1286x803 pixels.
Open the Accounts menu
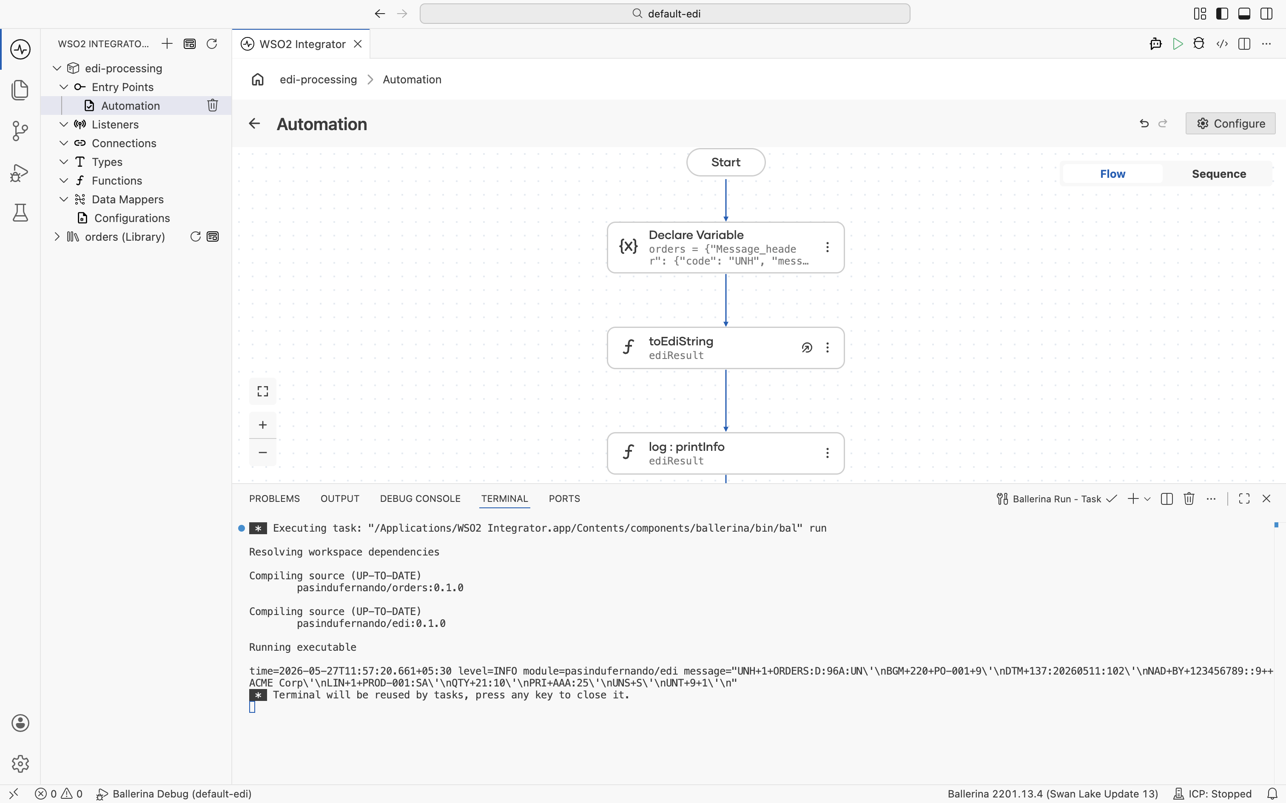[20, 723]
